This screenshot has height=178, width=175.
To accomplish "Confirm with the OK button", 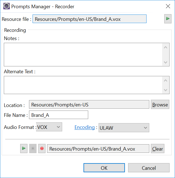I will pyautogui.click(x=104, y=168).
